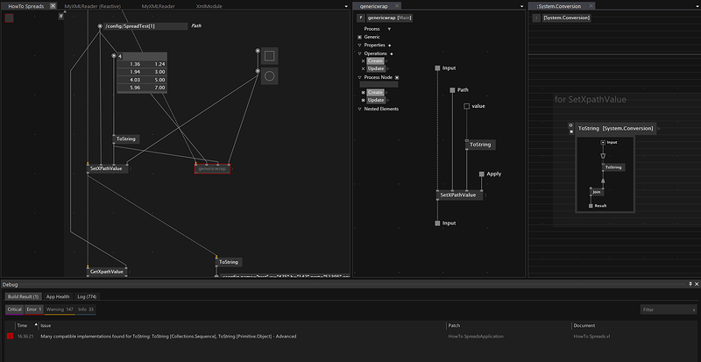Click the plus icon next to Properties
Image resolution: width=701 pixels, height=362 pixels.
point(389,46)
